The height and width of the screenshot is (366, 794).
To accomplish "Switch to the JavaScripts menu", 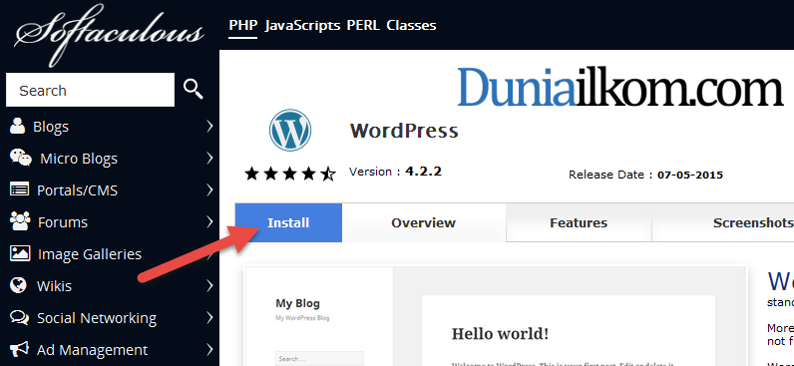I will pos(302,25).
